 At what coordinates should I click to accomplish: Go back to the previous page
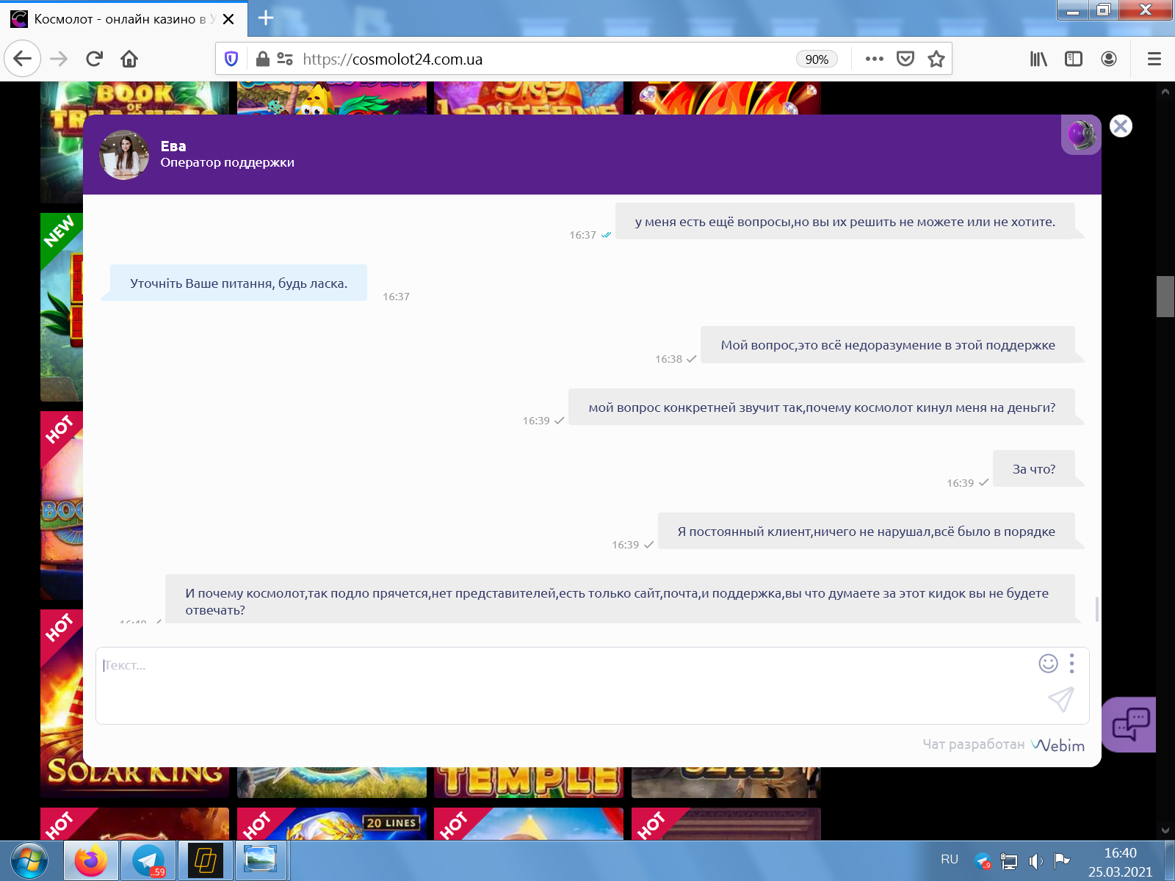pyautogui.click(x=22, y=59)
